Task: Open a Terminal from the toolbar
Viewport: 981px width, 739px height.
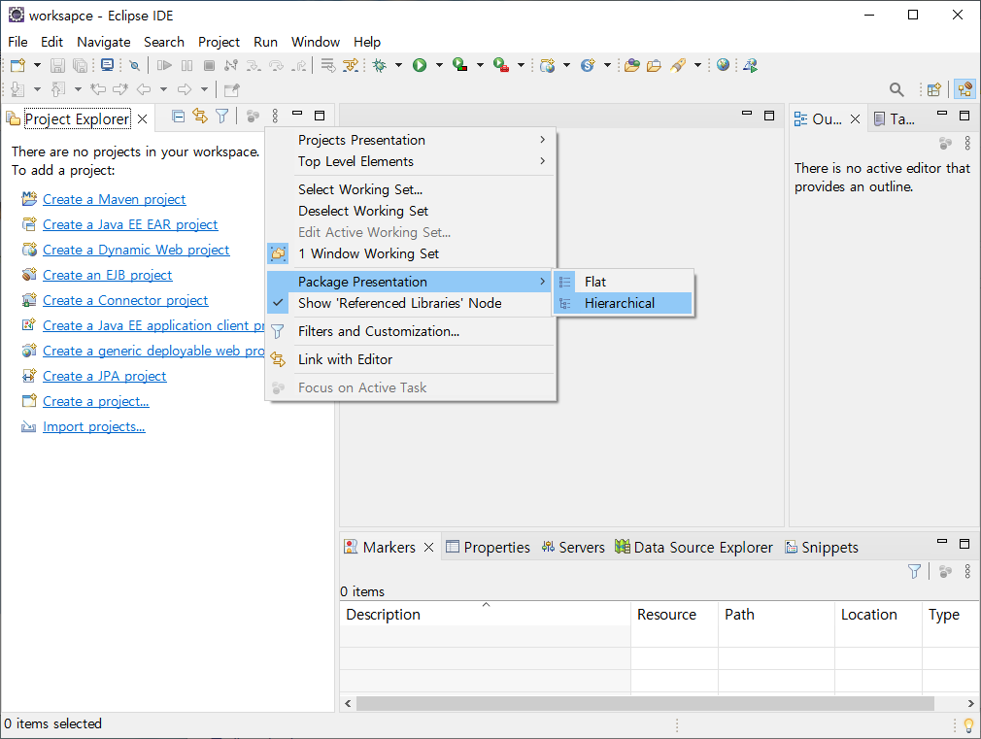Action: pyautogui.click(x=108, y=65)
